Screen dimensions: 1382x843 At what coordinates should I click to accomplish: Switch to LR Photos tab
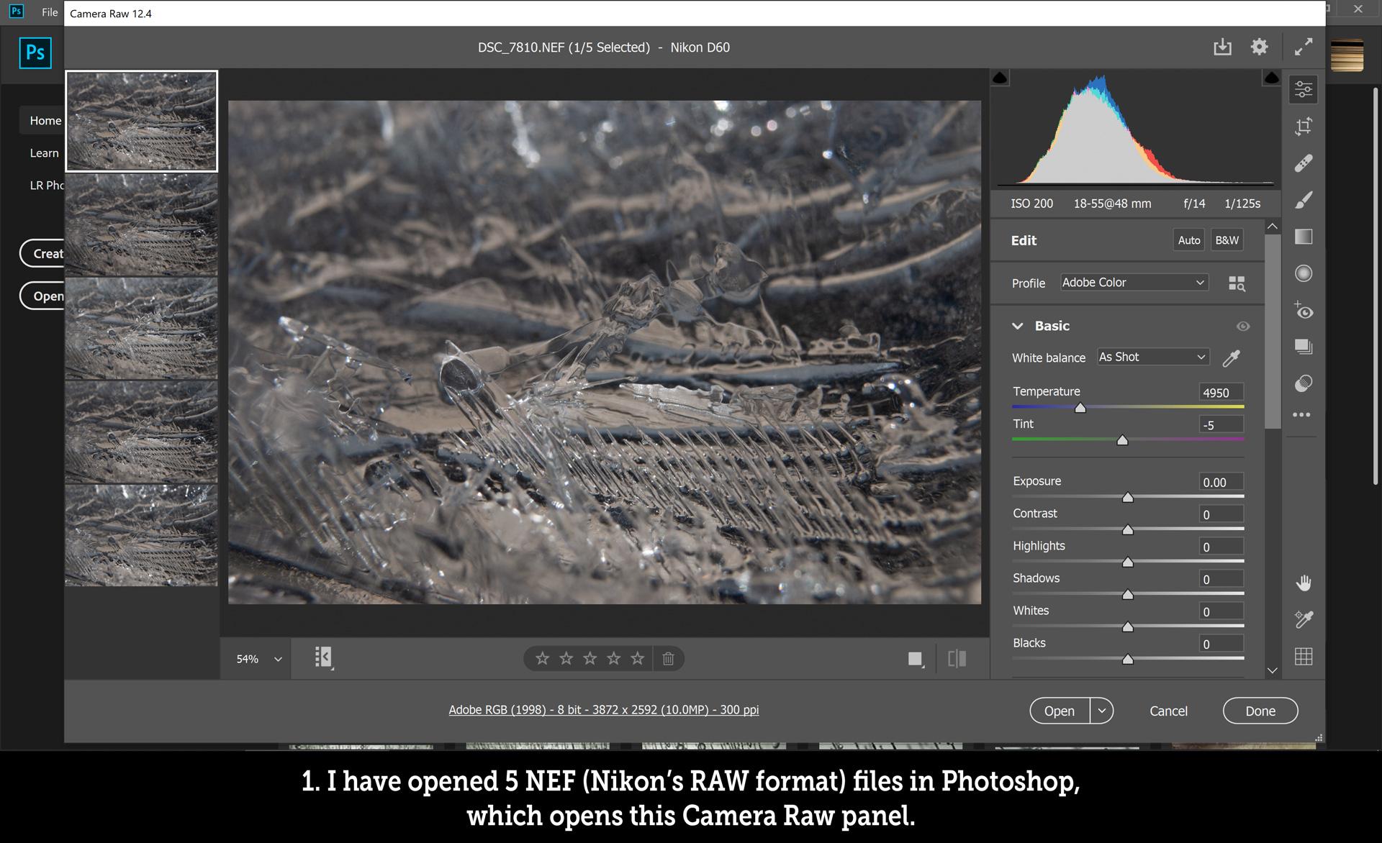[x=45, y=184]
